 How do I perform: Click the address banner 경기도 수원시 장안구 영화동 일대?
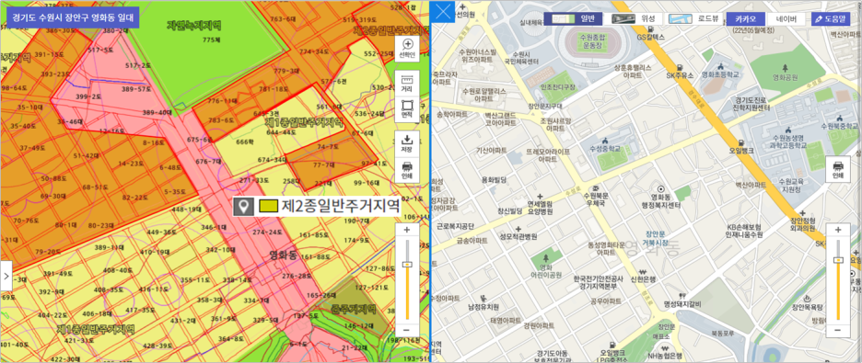point(73,17)
